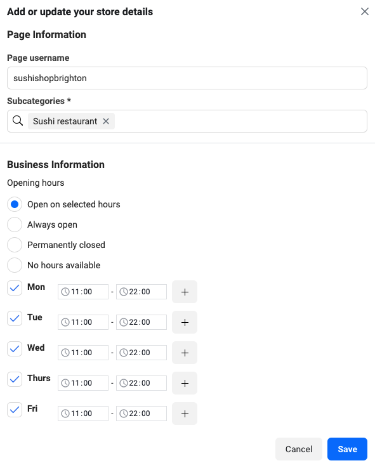375x463 pixels.
Task: Edit the Page username field
Action: 187,78
